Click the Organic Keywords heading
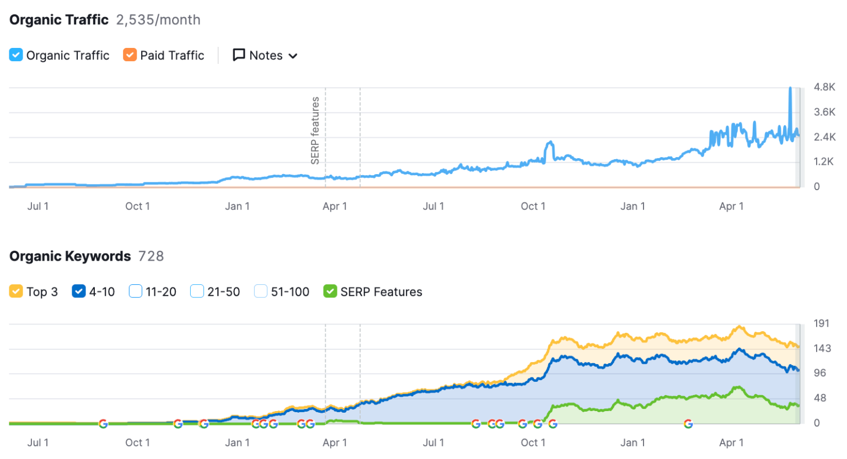 tap(70, 256)
